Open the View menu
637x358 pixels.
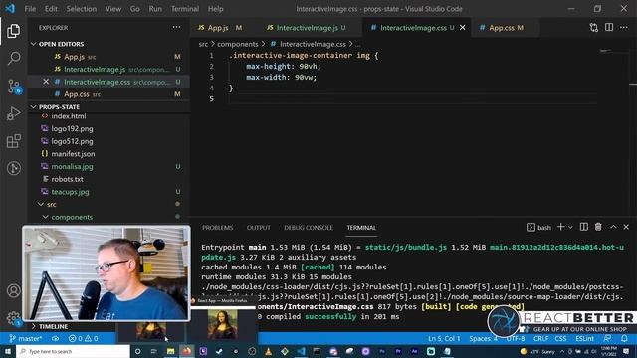click(x=112, y=9)
